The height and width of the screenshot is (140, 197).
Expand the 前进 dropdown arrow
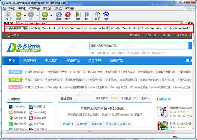click(x=37, y=15)
